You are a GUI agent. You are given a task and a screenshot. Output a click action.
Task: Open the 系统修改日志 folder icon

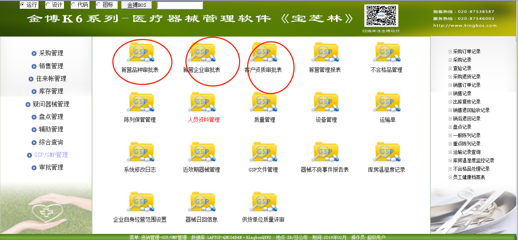(140, 152)
